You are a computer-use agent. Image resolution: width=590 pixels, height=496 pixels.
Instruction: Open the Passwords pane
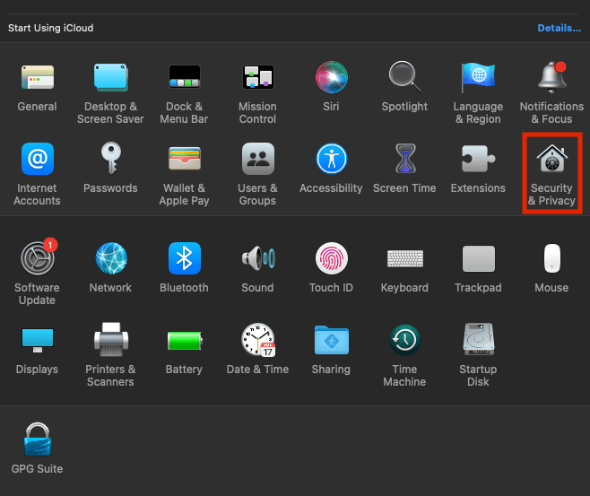(x=110, y=160)
